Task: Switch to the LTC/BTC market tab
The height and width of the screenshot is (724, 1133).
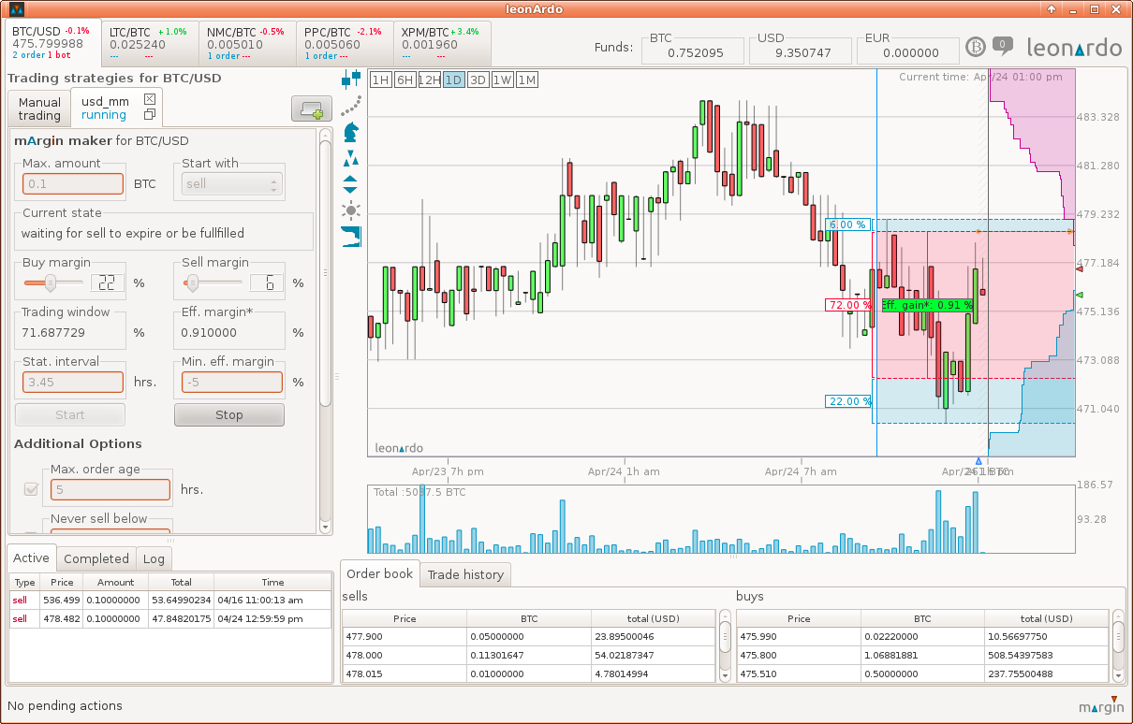Action: click(x=148, y=44)
